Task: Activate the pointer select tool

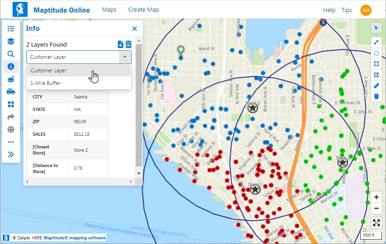Action: coord(376,28)
